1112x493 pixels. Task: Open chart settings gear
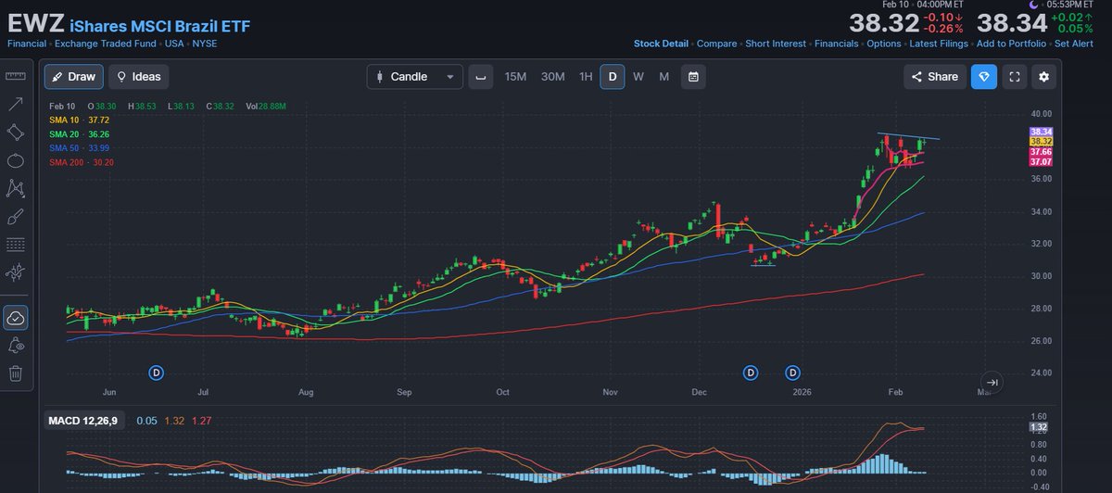[x=1044, y=77]
